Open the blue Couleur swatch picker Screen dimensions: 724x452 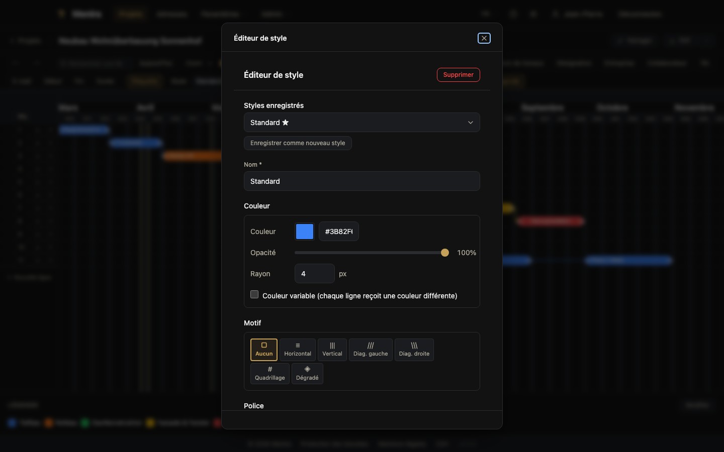click(305, 232)
